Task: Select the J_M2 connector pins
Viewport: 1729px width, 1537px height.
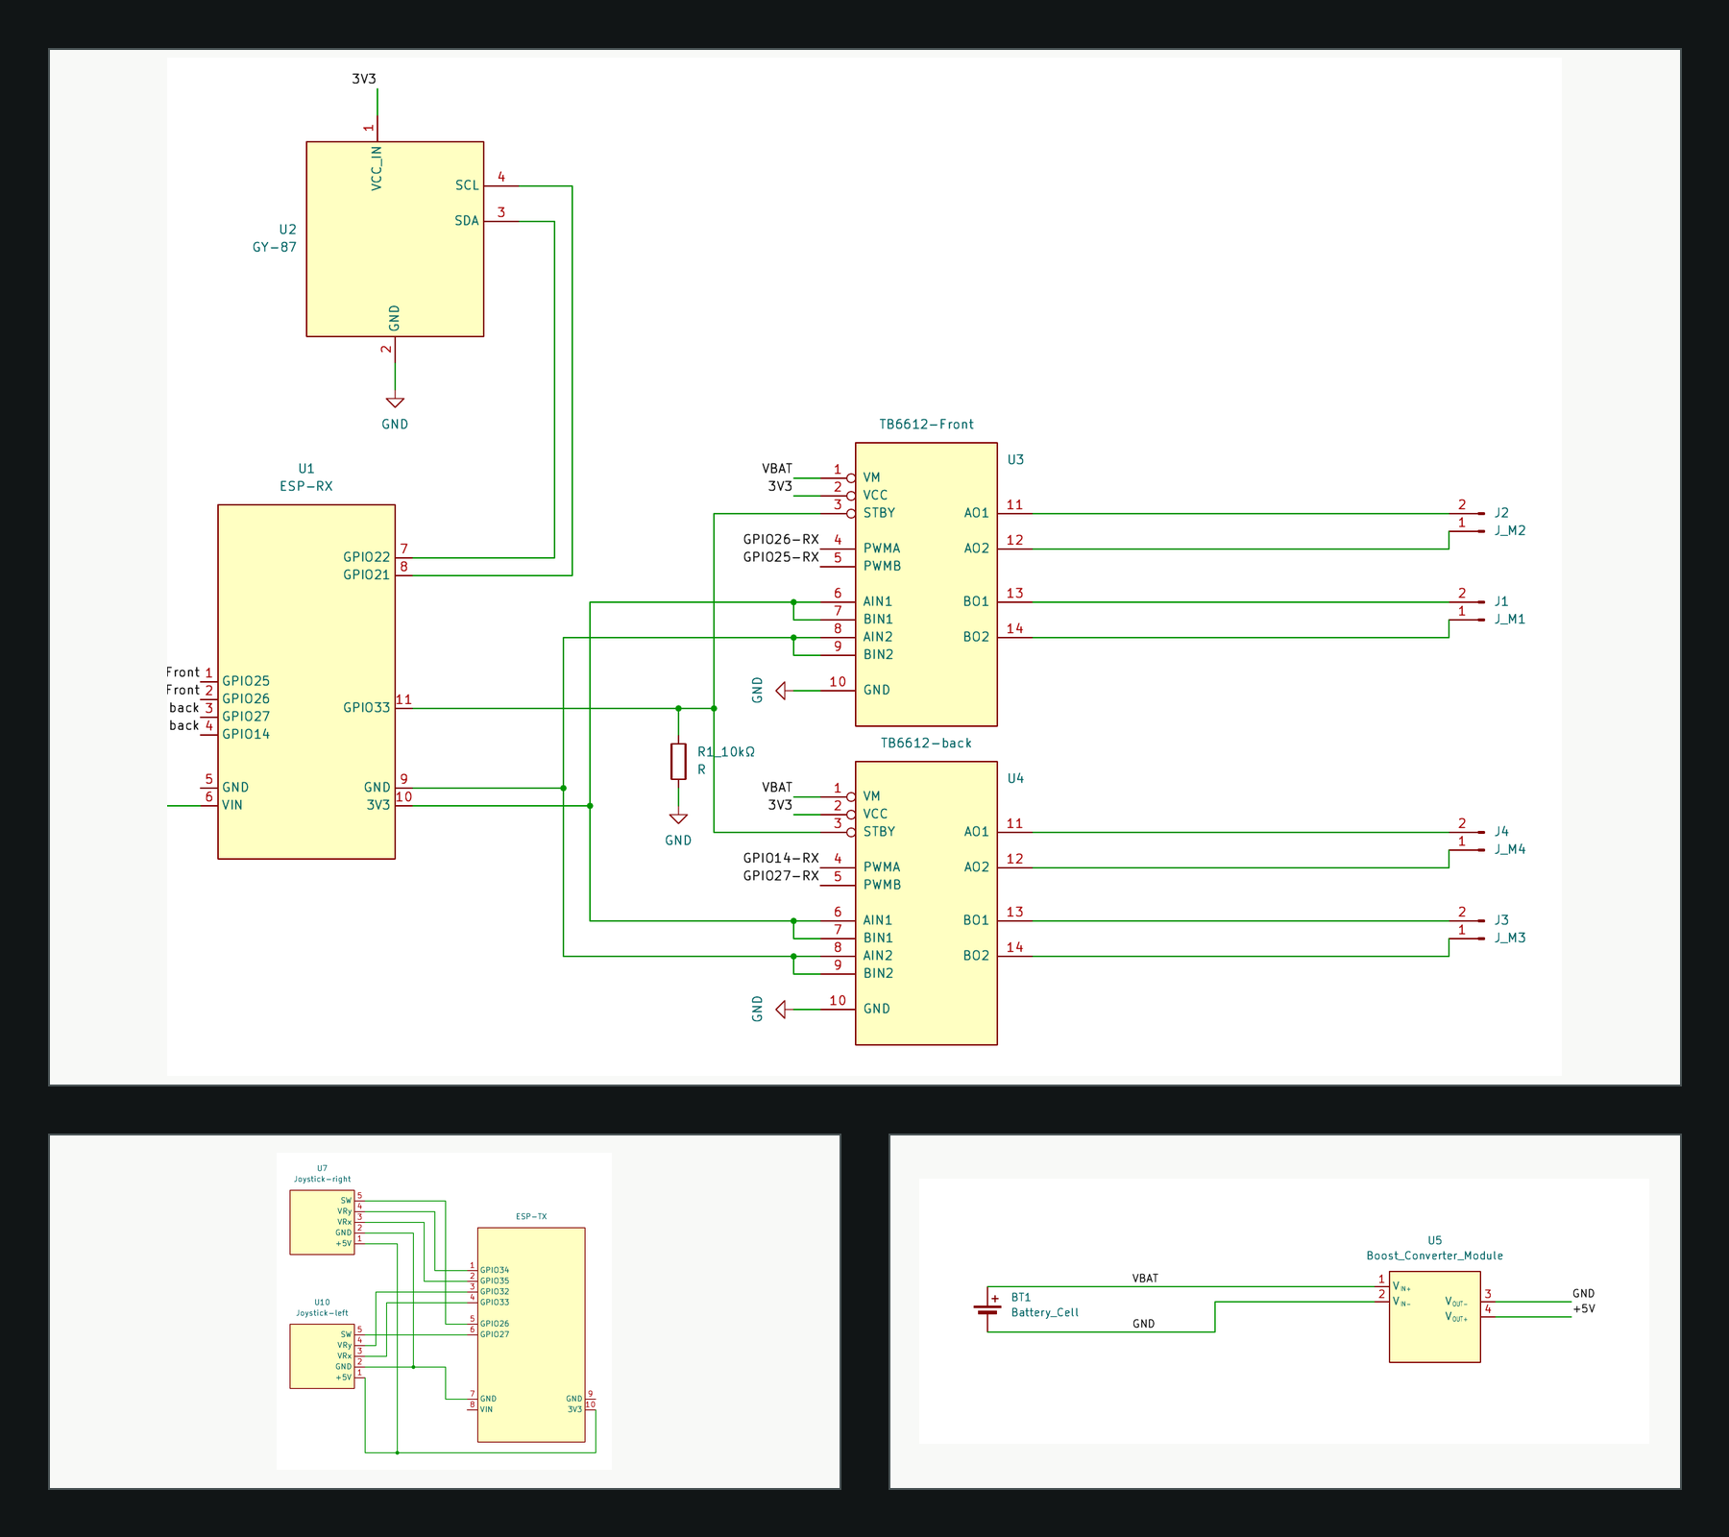Action: click(1468, 522)
